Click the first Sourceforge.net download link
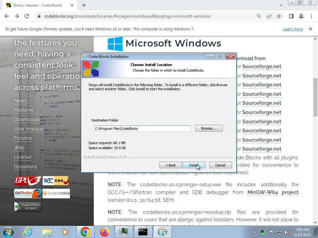The image size is (318, 238). click(261, 67)
